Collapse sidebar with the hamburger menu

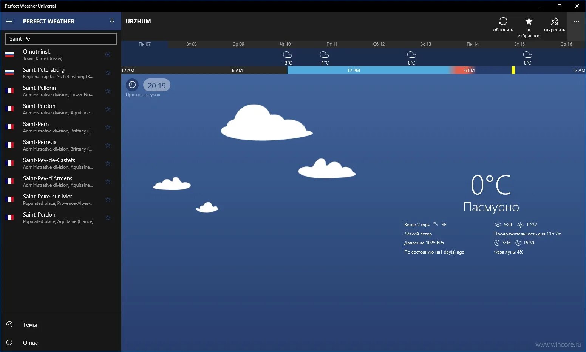click(9, 21)
